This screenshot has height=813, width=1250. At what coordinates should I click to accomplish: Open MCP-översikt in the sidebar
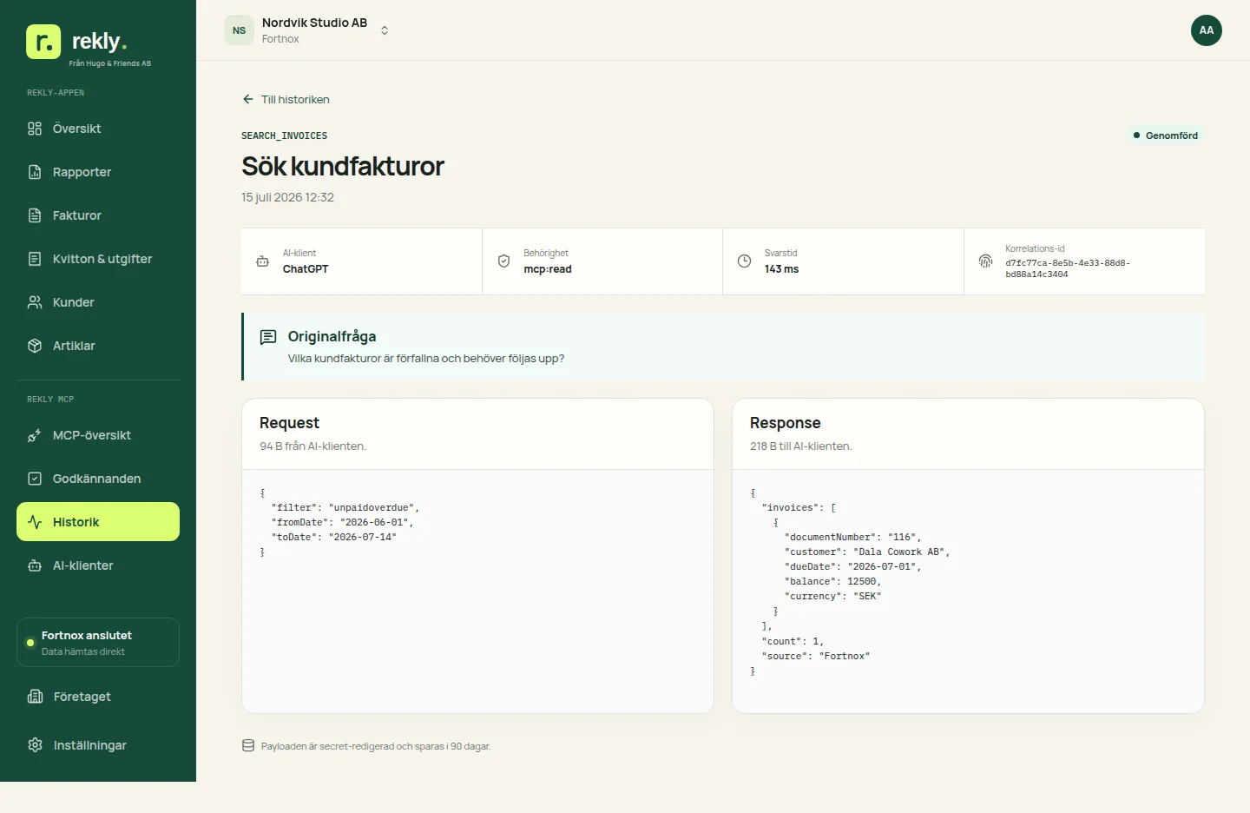click(x=98, y=435)
